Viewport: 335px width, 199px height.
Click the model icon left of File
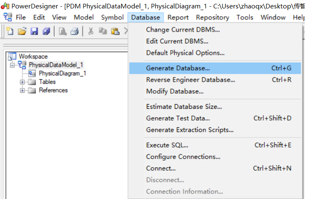pos(8,17)
